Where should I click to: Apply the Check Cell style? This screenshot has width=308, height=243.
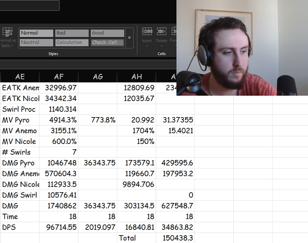tap(107, 42)
